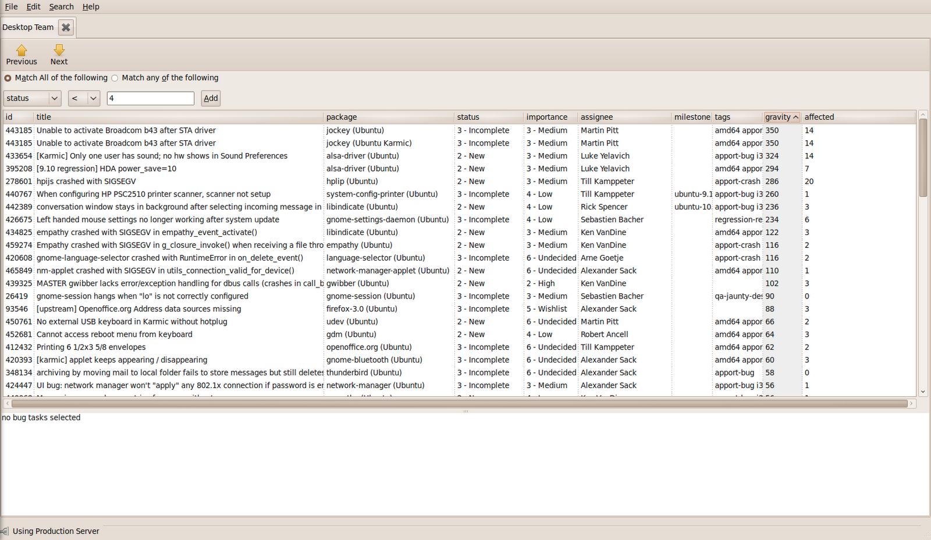The height and width of the screenshot is (540, 931).
Task: Sort by the milestone column header
Action: (x=692, y=117)
